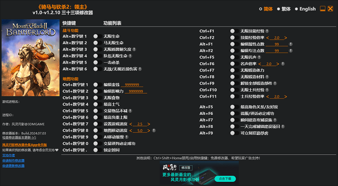Click 编辑影响力 value field
The image size is (338, 186).
coord(136,91)
